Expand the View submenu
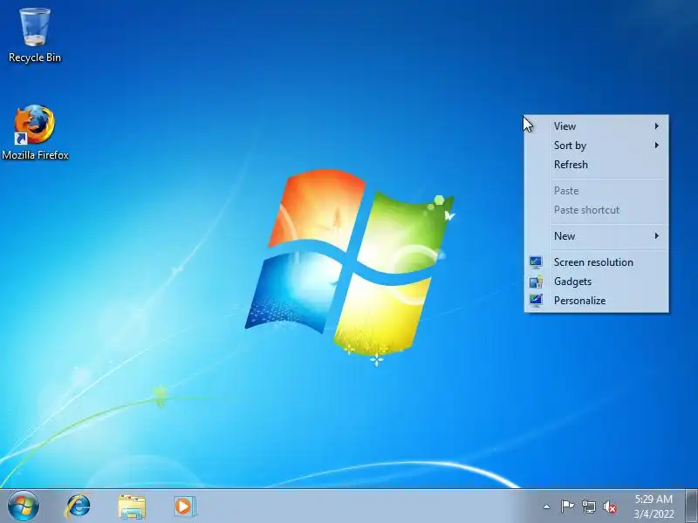This screenshot has width=698, height=523. pyautogui.click(x=596, y=126)
